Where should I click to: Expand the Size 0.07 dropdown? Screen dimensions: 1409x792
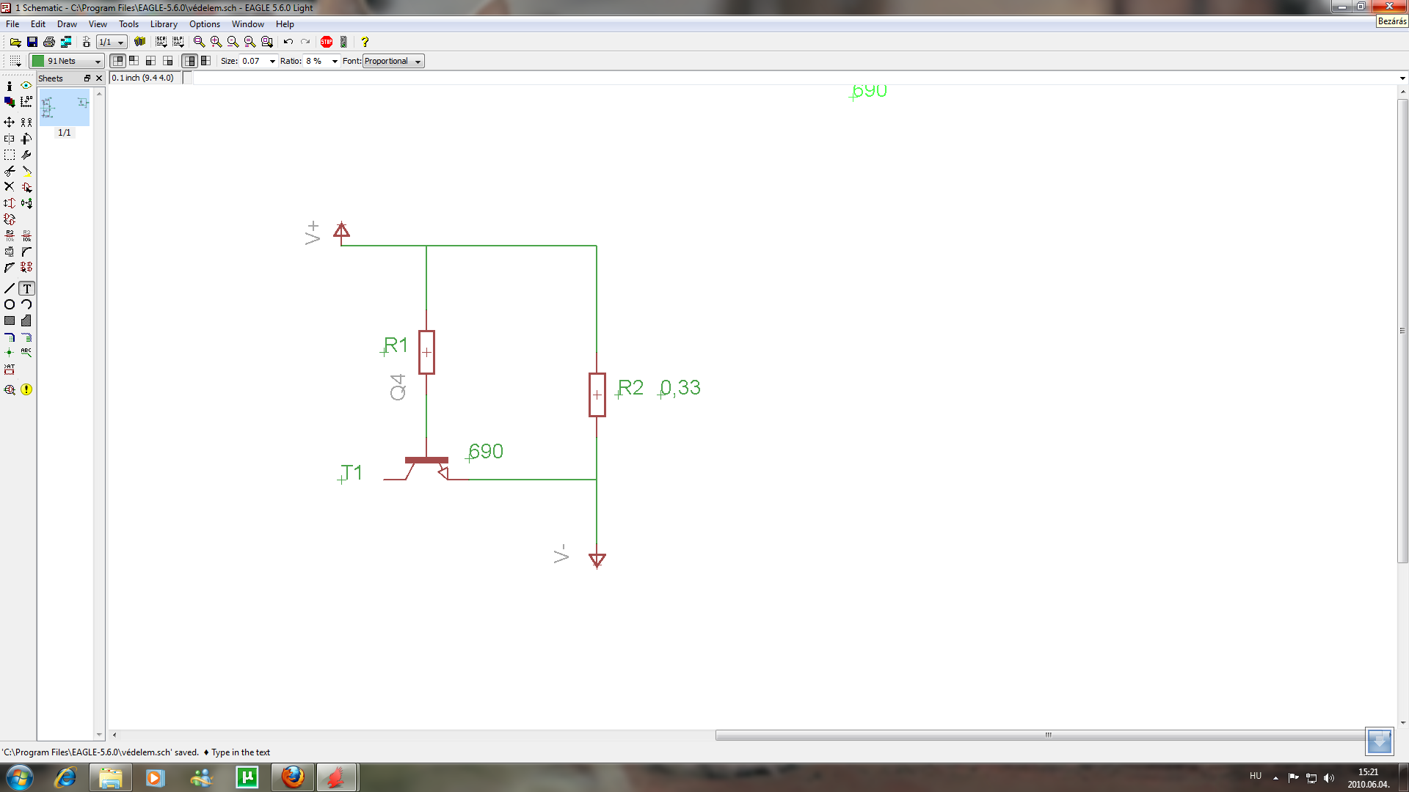coord(272,62)
